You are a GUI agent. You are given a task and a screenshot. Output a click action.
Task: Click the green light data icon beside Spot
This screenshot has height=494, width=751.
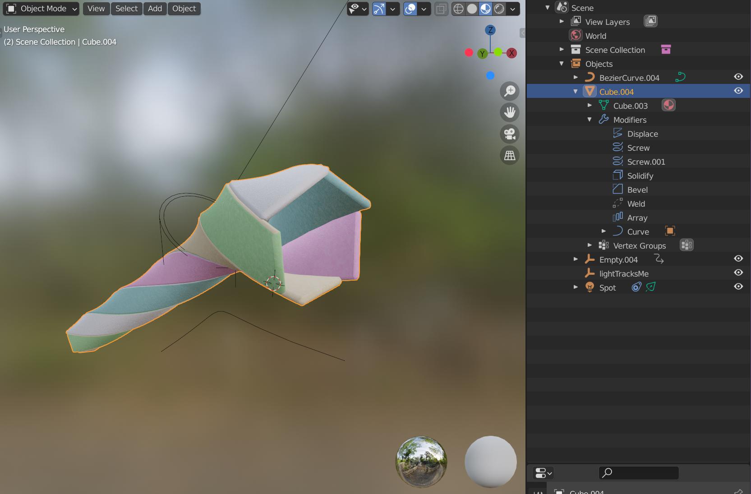tap(650, 287)
